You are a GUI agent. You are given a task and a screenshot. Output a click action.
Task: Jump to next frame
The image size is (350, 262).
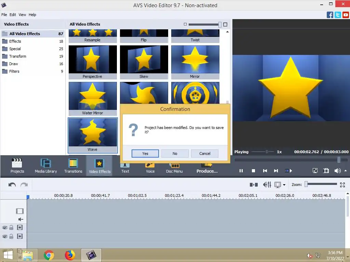pos(276,171)
